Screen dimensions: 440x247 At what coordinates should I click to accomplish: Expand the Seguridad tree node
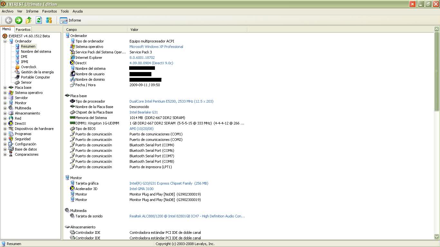point(5,139)
